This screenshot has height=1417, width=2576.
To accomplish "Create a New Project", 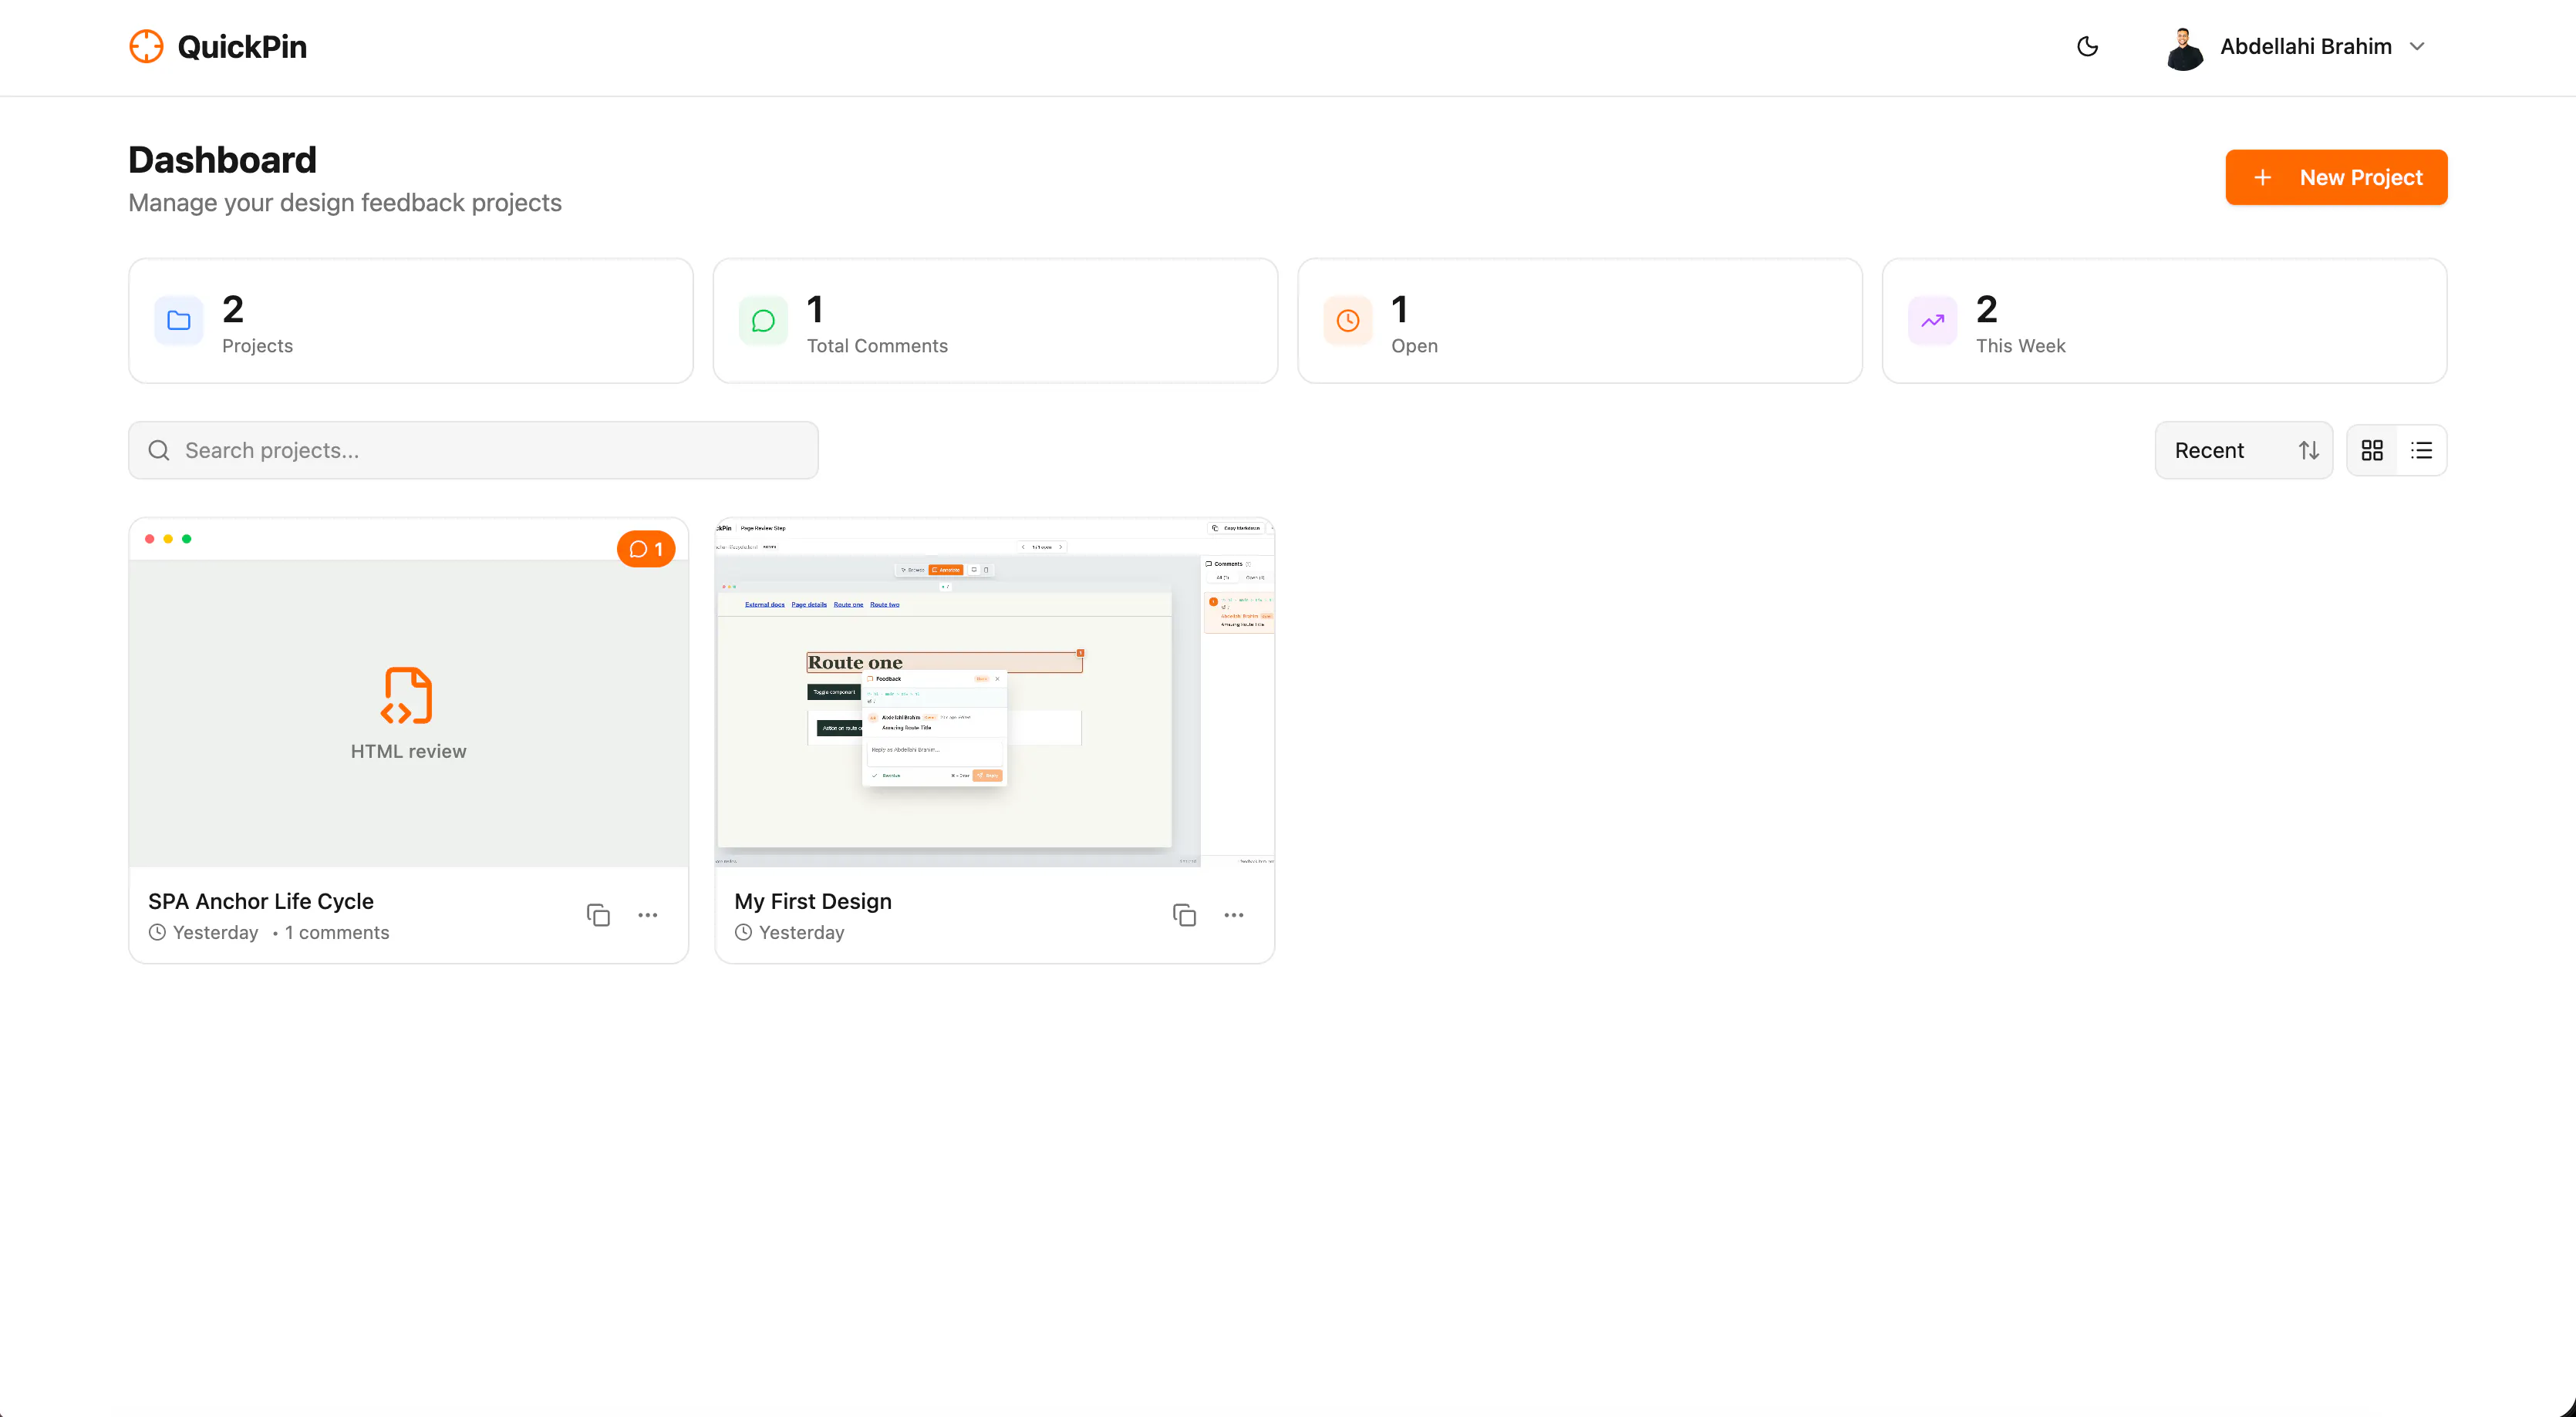I will pos(2336,177).
